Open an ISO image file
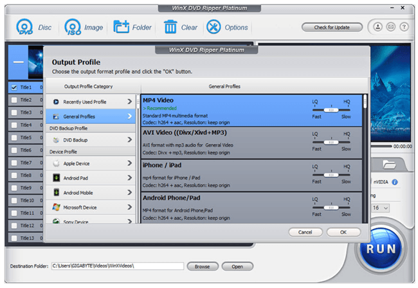Image resolution: width=418 pixels, height=288 pixels. (x=73, y=27)
